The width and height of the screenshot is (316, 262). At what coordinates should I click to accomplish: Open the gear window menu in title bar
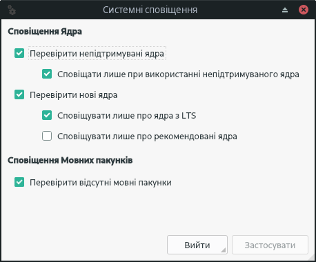pos(12,10)
